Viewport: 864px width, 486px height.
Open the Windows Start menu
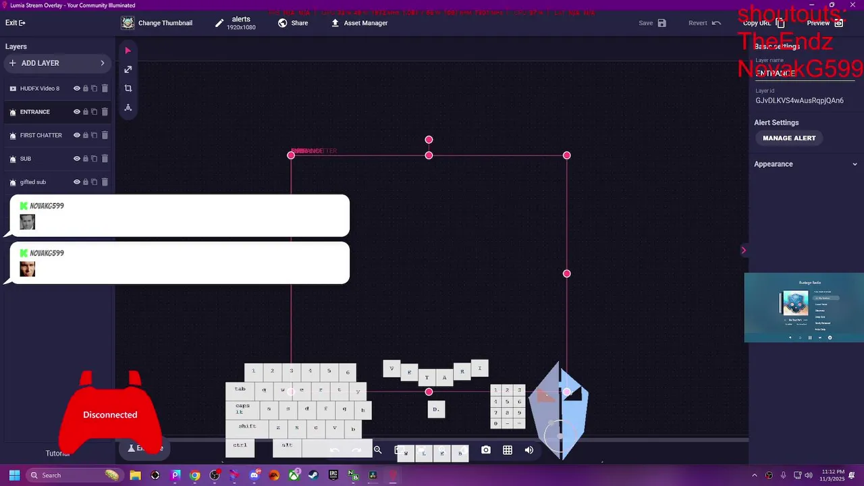(14, 475)
